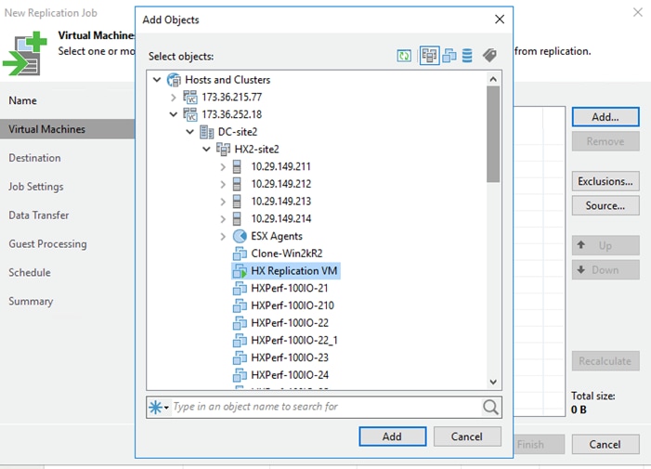
Task: Expand host 10.29.149.212
Action: tap(223, 184)
